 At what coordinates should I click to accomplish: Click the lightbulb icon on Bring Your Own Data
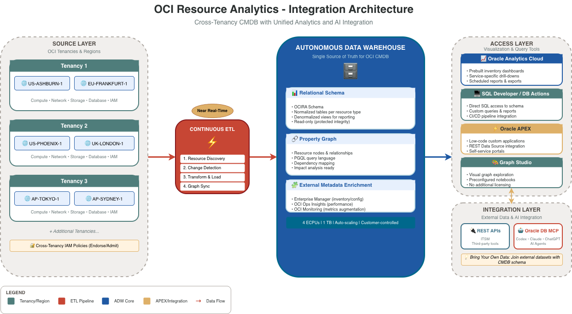467,257
